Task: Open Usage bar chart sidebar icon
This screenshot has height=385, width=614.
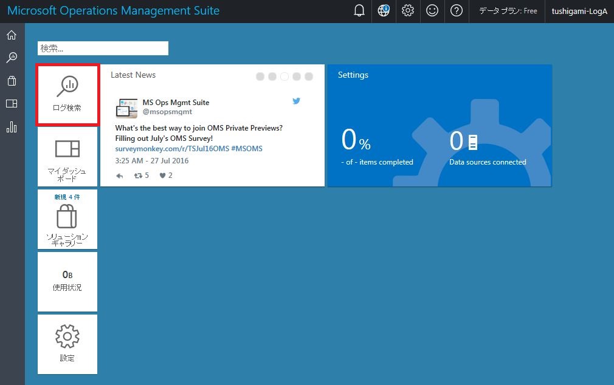Action: [12, 127]
